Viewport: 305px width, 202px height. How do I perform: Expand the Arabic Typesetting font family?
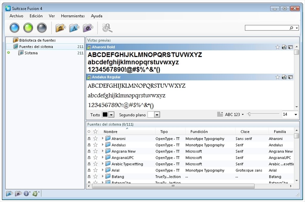(x=102, y=164)
